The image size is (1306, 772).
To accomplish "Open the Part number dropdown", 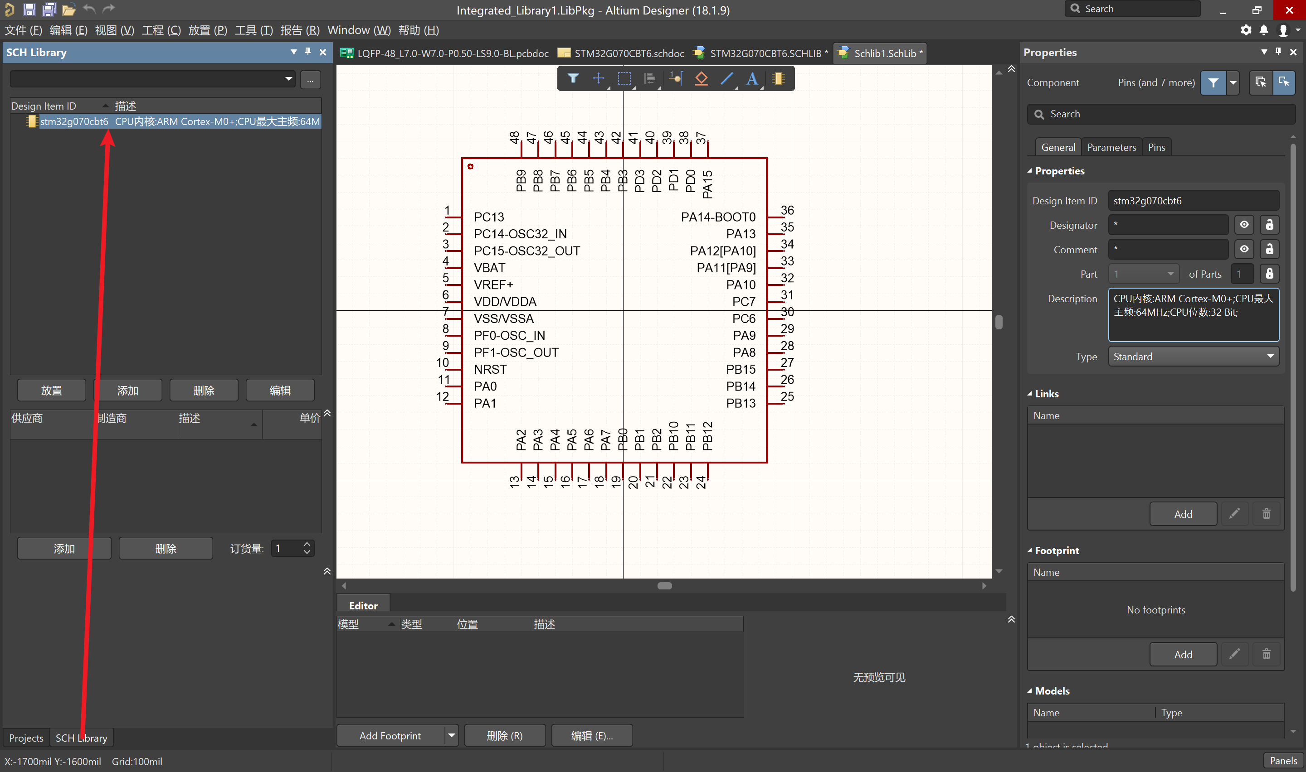I will point(1143,274).
